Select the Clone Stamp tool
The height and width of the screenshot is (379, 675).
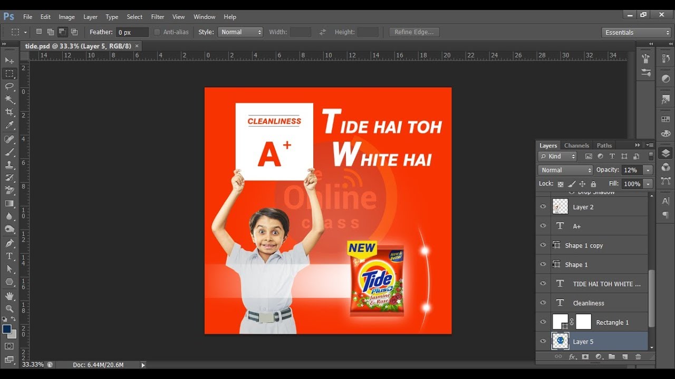click(x=9, y=165)
